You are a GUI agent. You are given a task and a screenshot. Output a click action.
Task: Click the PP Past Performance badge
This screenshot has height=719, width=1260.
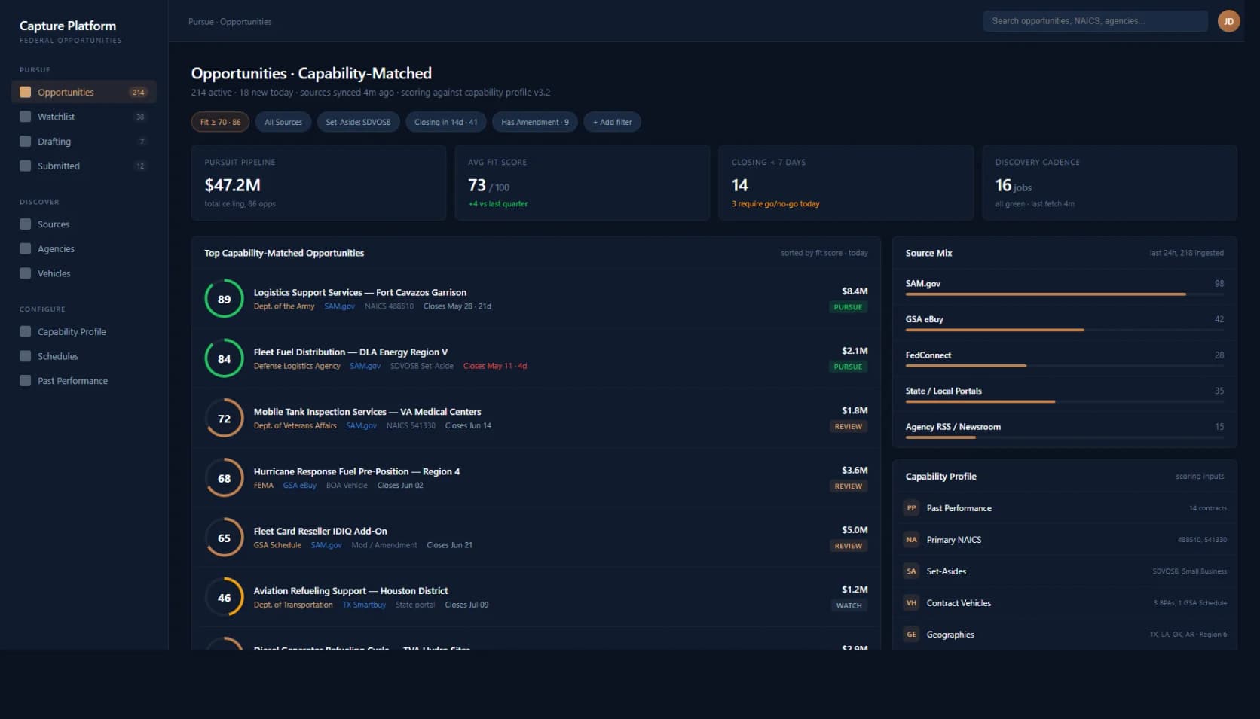(911, 508)
